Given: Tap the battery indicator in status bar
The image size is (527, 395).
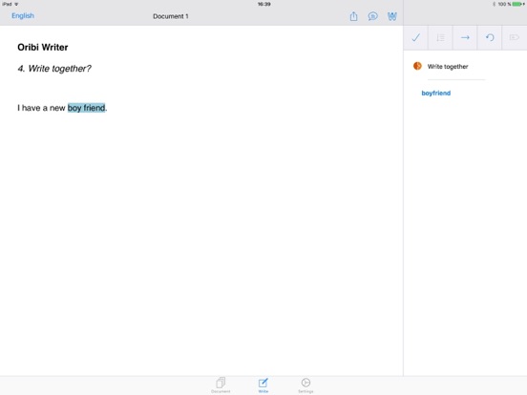Looking at the screenshot, I should [517, 4].
